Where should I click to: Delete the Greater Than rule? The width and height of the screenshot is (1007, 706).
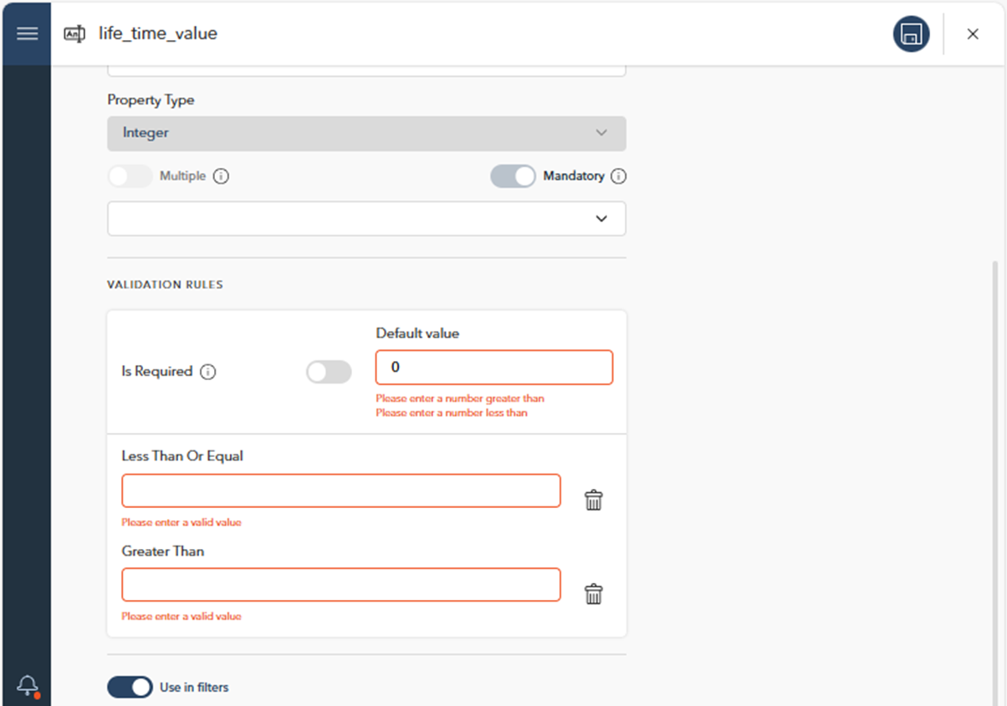click(x=593, y=594)
